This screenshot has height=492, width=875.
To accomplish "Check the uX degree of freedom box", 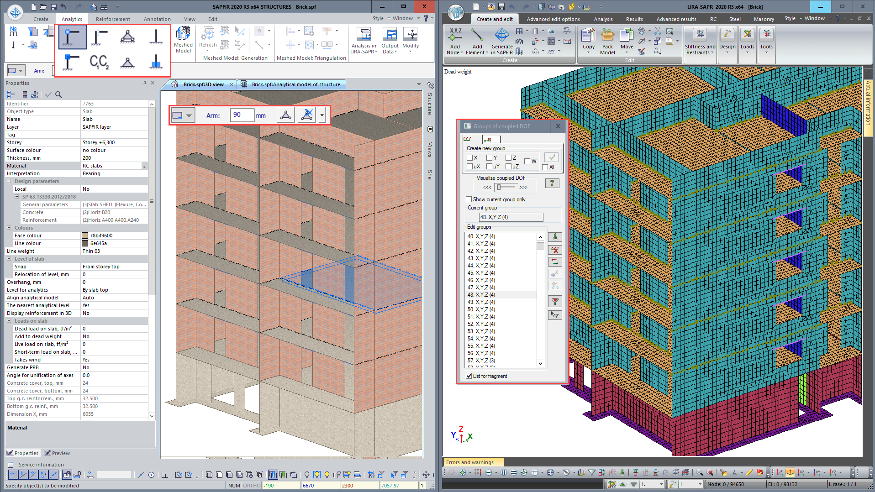I will pos(469,167).
